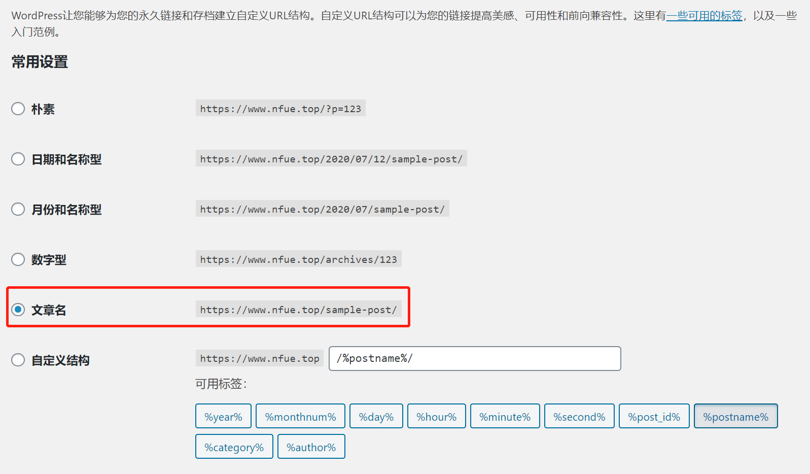This screenshot has width=810, height=474.
Task: Click the 朴素 example URL ending ?p=123
Action: coord(280,108)
